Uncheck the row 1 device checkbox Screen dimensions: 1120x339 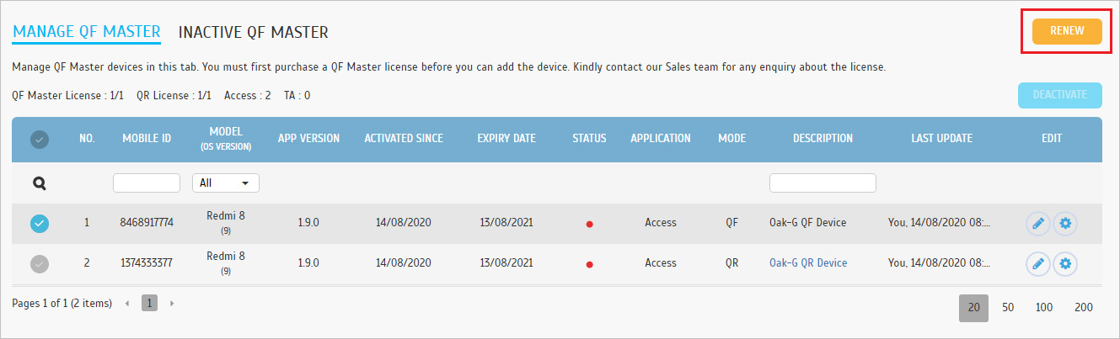tap(40, 224)
